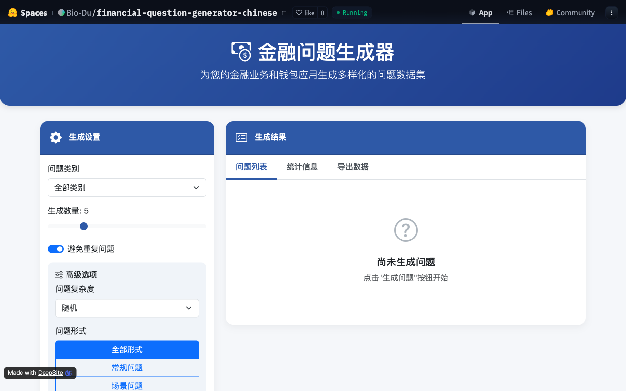This screenshot has width=626, height=391.
Task: Open the three-dot more options menu
Action: click(612, 13)
